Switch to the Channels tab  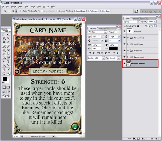[x=135, y=19]
